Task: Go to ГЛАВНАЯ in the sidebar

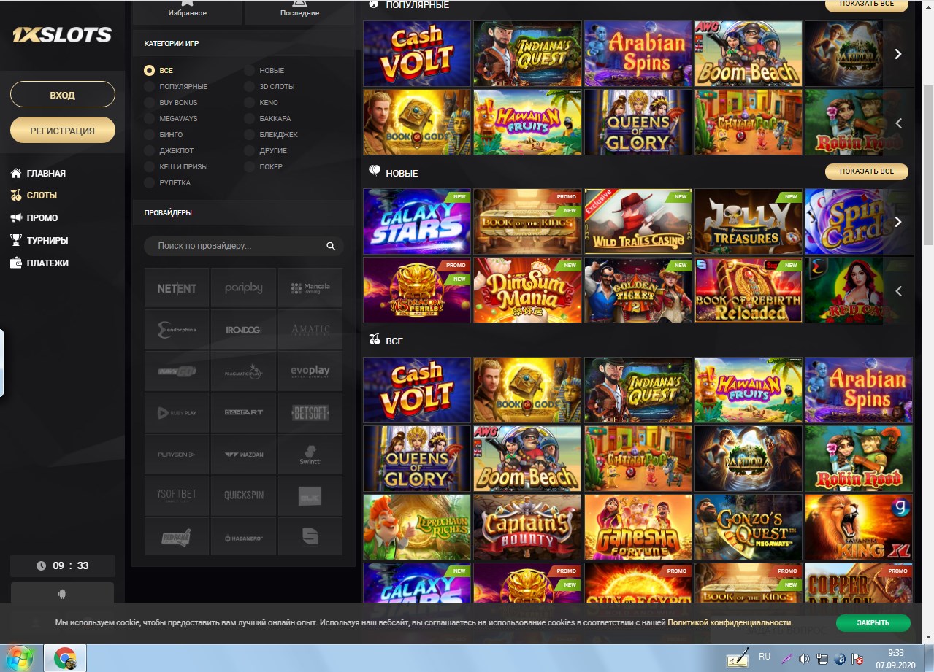Action: (38, 174)
